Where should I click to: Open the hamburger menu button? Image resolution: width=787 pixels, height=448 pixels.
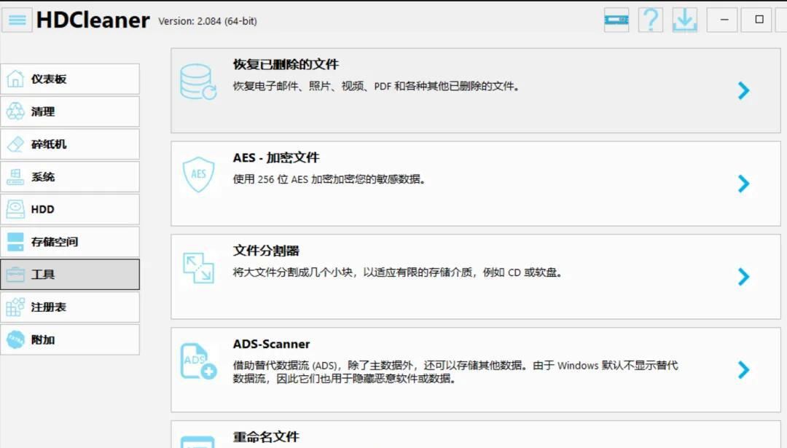(x=17, y=20)
